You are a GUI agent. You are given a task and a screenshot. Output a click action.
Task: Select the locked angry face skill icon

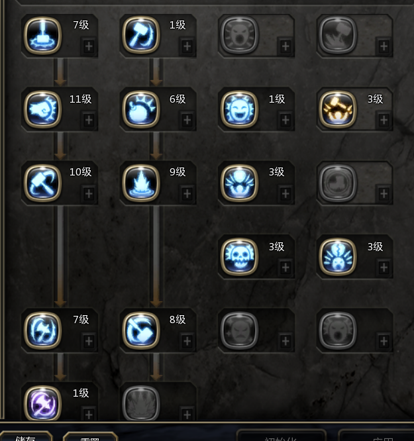click(x=240, y=330)
